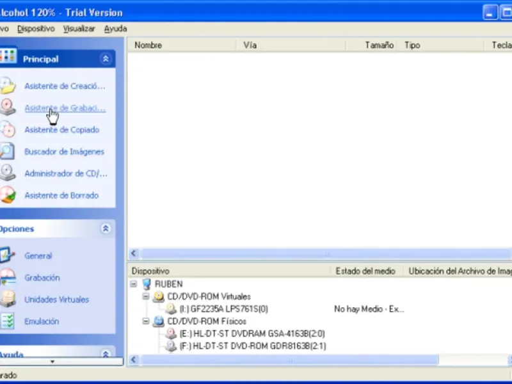
Task: Select (F:) HL-DT-ST DVD-ROM GDR8163B drive
Action: pos(253,346)
